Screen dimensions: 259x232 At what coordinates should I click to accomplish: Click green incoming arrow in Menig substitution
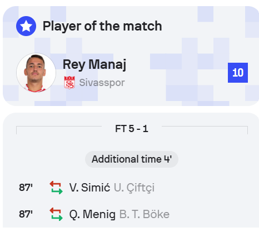(x=57, y=218)
